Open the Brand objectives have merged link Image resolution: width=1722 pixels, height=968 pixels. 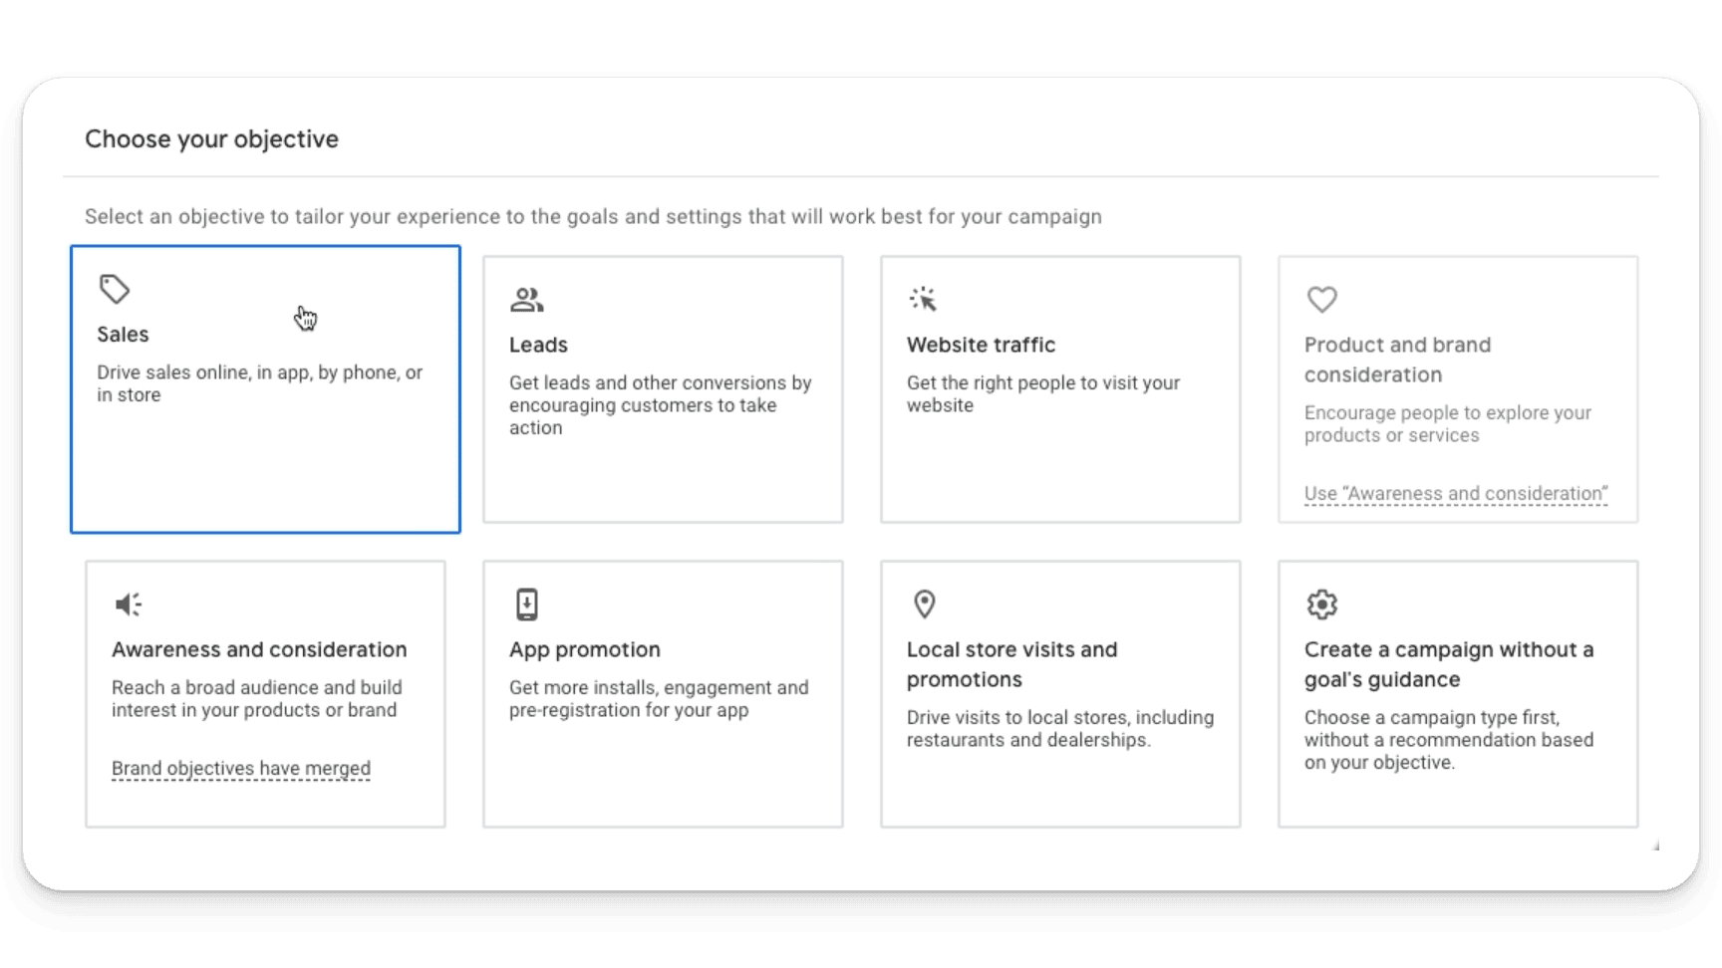[241, 769]
